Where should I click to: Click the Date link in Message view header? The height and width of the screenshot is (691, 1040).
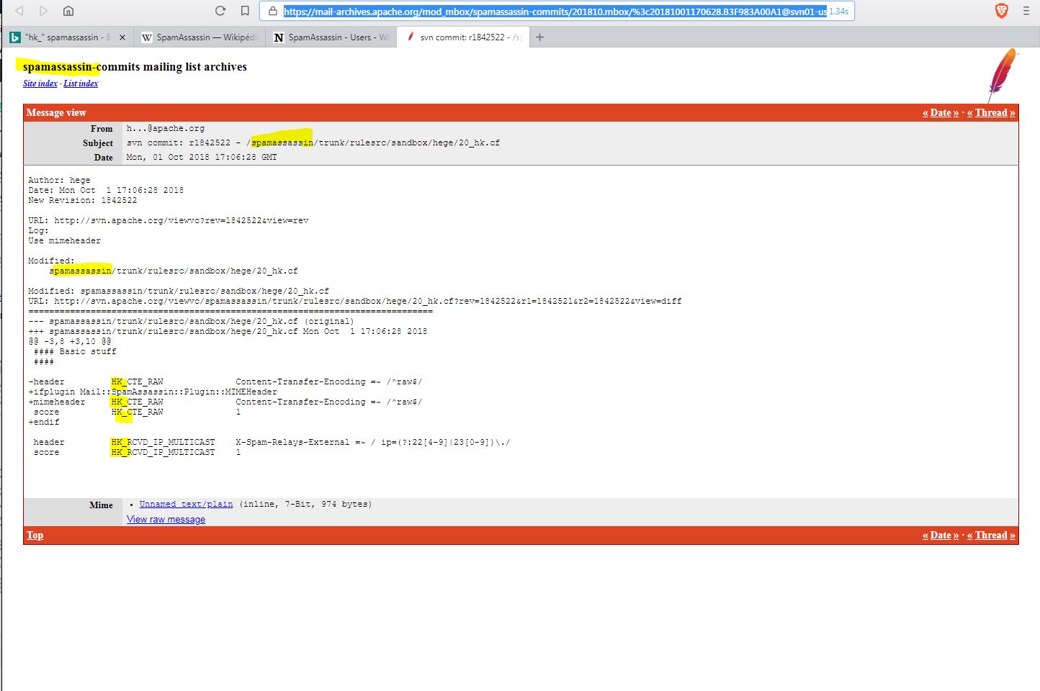(x=941, y=112)
